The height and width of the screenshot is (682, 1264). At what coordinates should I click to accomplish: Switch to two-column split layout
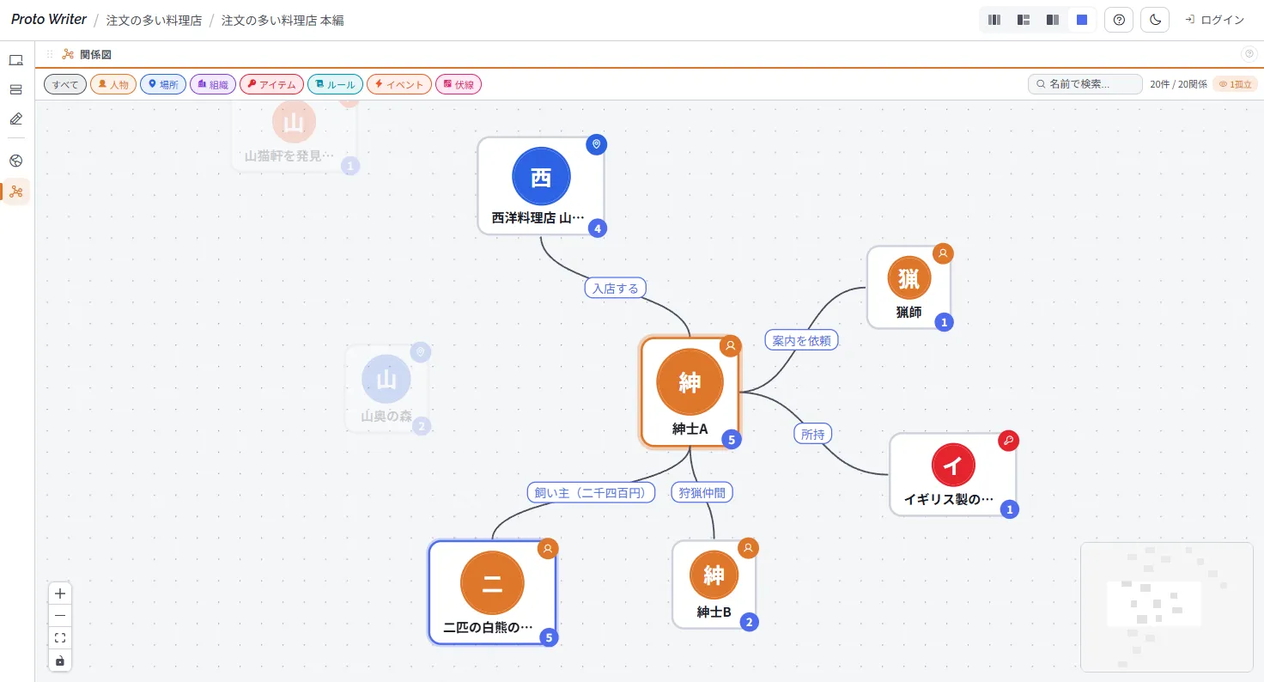click(1053, 20)
